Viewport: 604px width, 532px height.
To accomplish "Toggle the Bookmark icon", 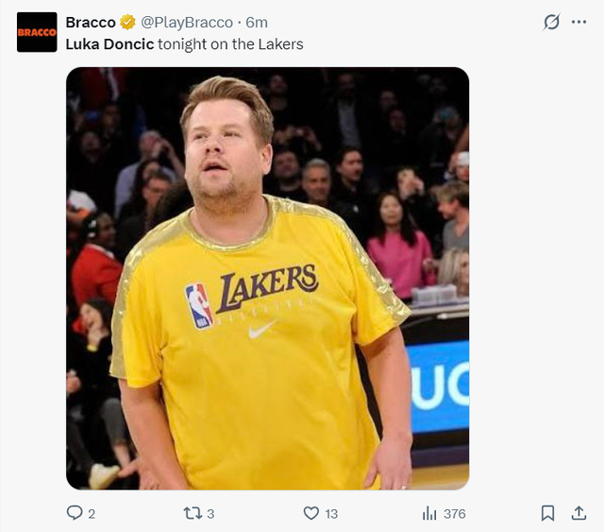I will click(547, 513).
